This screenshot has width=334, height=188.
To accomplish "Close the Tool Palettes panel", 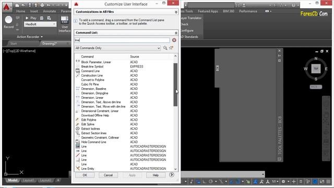I will [280, 51].
